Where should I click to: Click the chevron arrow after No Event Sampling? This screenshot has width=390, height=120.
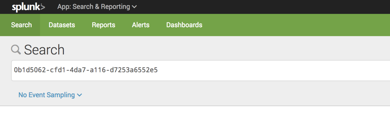pos(79,95)
